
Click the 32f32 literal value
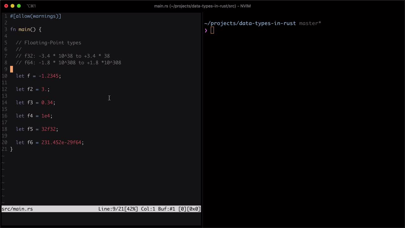tap(48, 129)
